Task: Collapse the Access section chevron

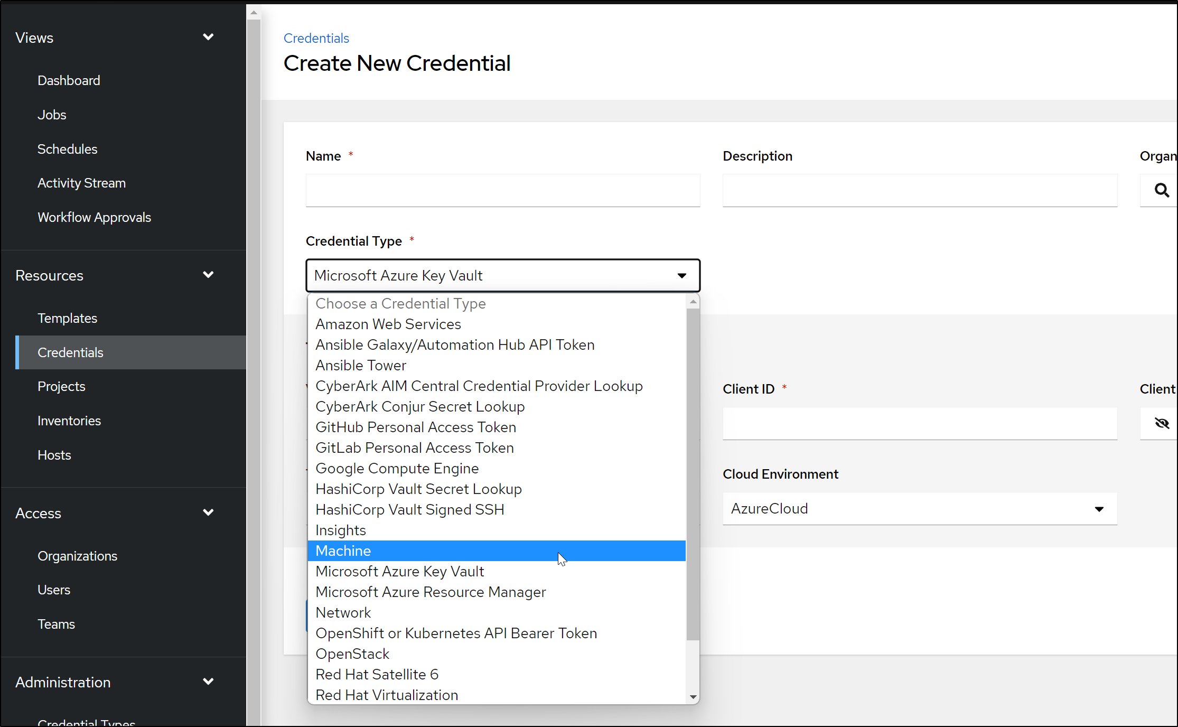Action: click(x=208, y=512)
